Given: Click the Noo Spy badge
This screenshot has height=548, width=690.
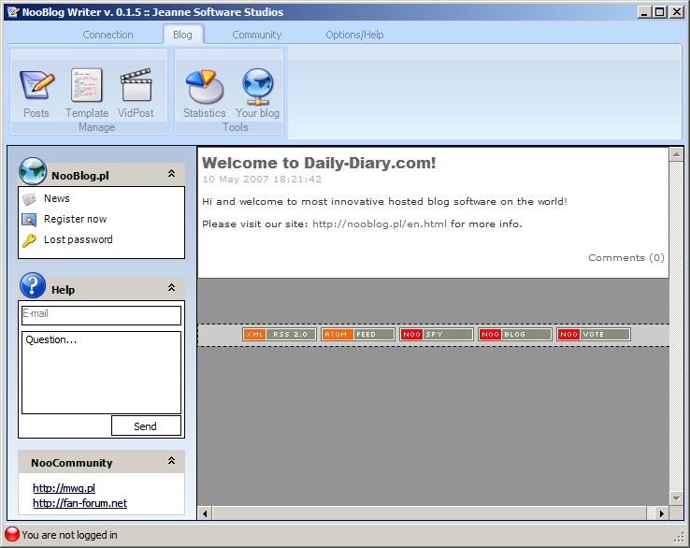Looking at the screenshot, I should (436, 335).
